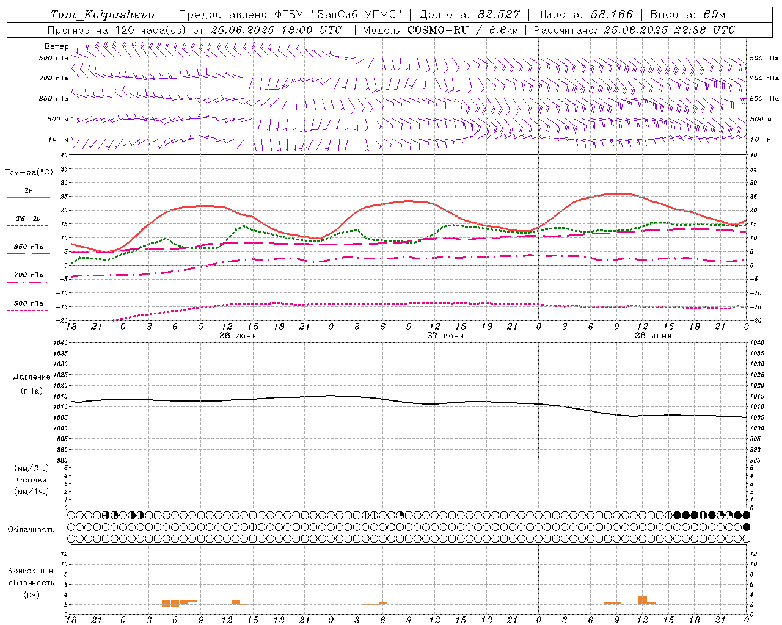The width and height of the screenshot is (782, 625).
Task: Click the Модель COSMO-RU / 6.6км label
Action: point(440,30)
